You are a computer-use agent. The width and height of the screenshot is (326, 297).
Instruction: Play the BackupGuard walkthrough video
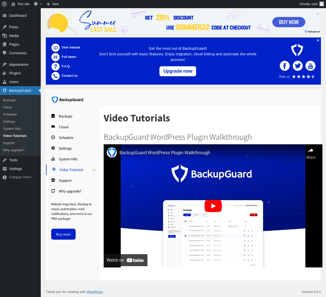click(x=213, y=206)
